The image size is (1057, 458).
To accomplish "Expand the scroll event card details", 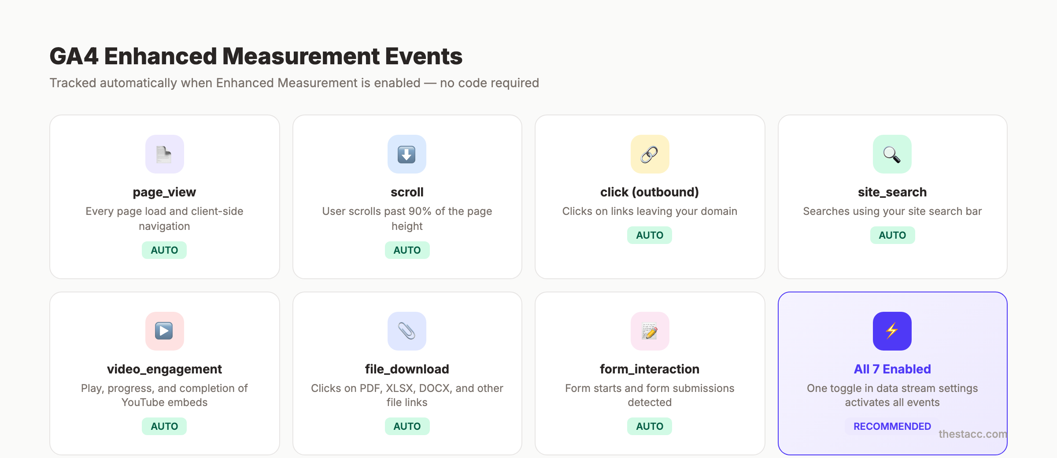I will [407, 196].
